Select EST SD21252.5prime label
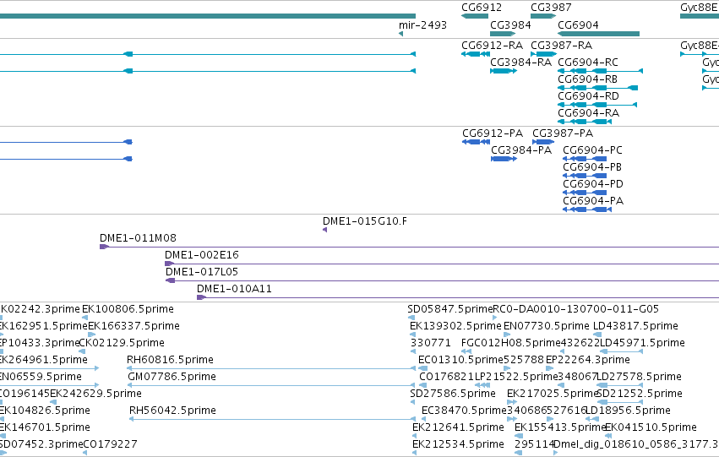The width and height of the screenshot is (719, 457). coord(640,394)
